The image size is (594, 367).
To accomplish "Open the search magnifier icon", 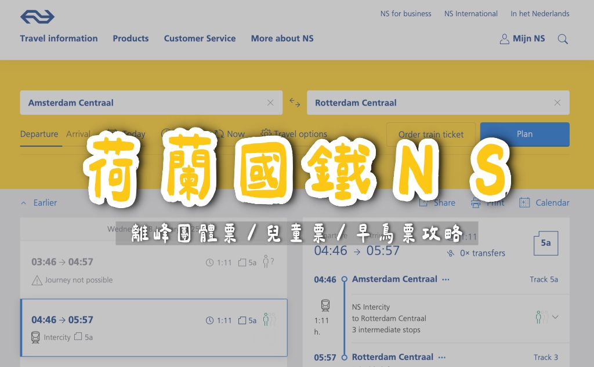I will click(x=563, y=39).
